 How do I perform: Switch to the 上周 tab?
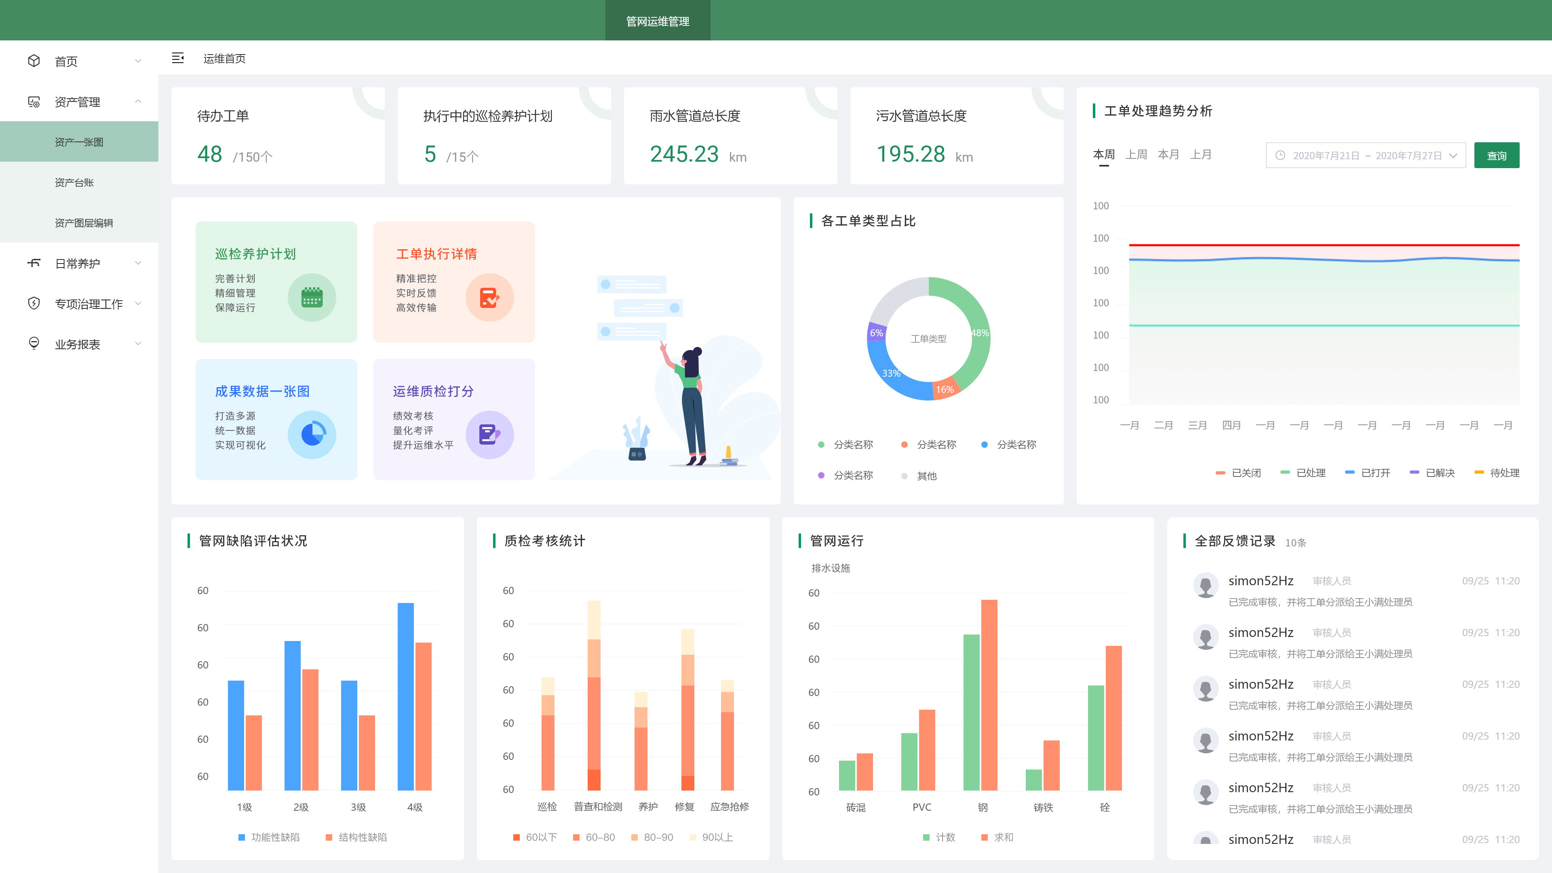click(x=1136, y=155)
